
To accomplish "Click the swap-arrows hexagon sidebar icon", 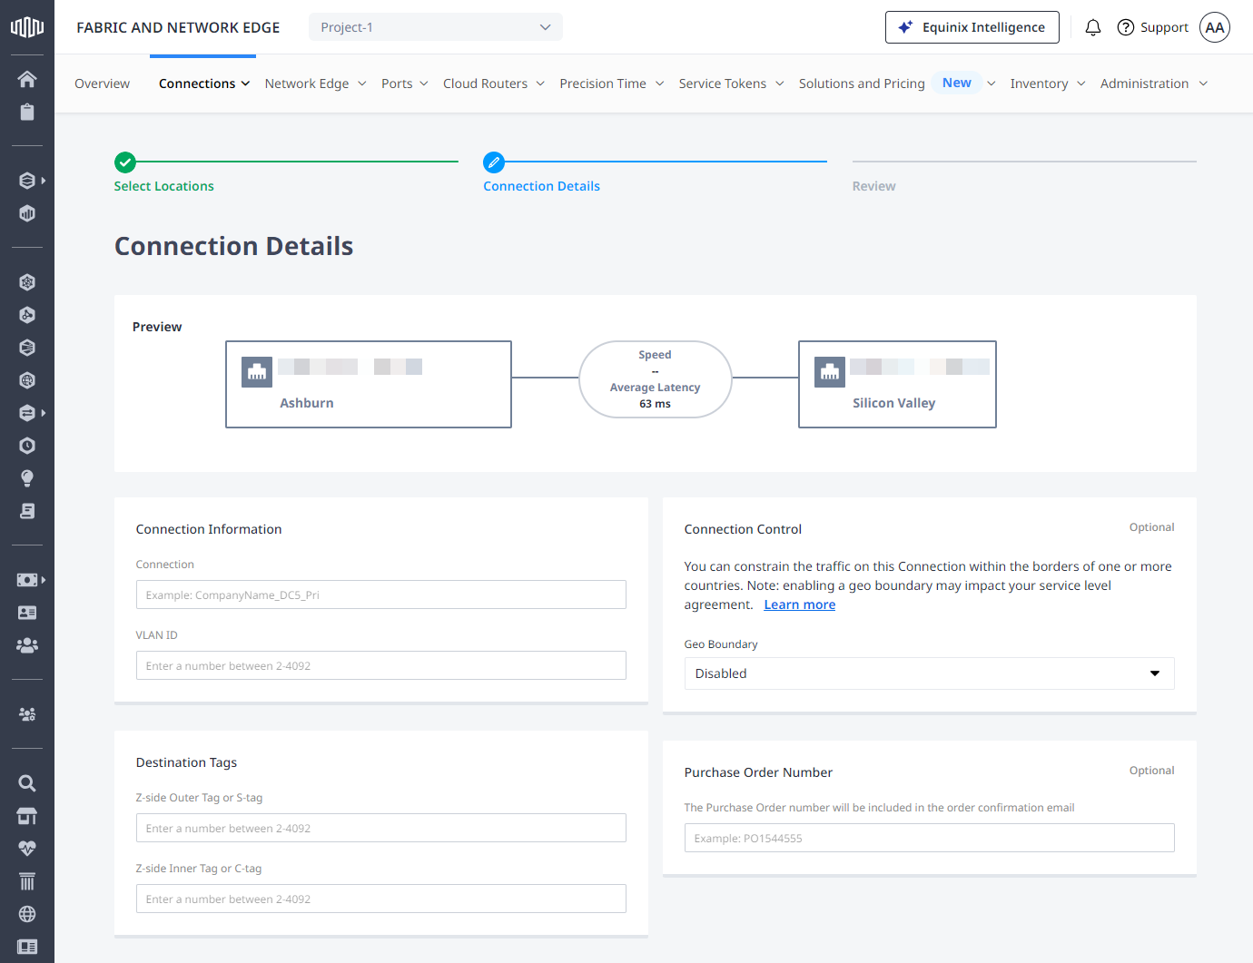I will point(27,413).
